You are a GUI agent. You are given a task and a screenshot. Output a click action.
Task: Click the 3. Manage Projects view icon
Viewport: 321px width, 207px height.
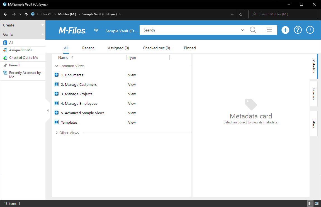pyautogui.click(x=57, y=94)
